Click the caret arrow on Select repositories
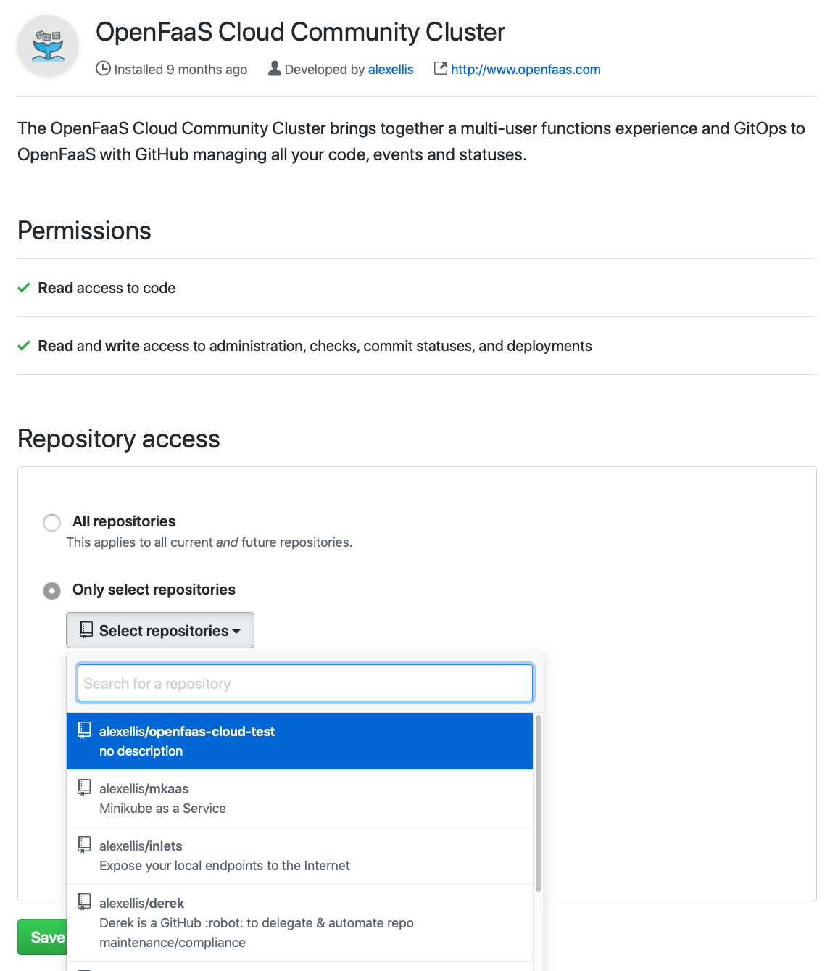The width and height of the screenshot is (830, 971). 236,632
